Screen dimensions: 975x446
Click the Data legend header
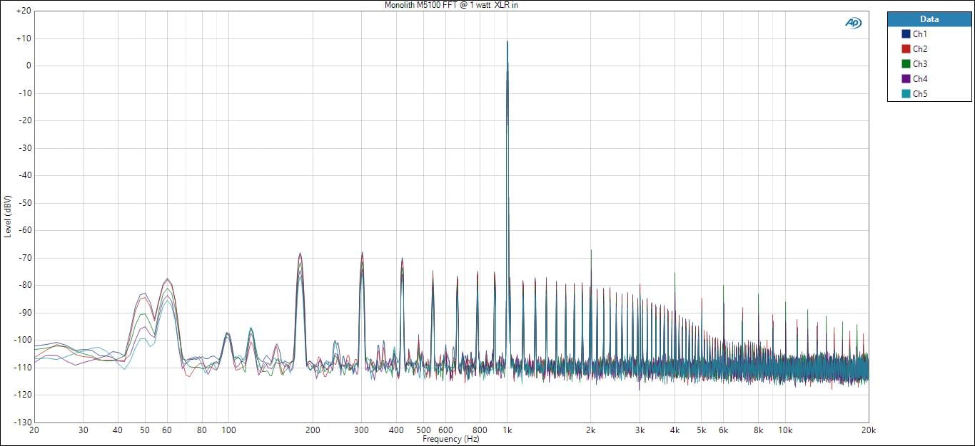[x=929, y=19]
